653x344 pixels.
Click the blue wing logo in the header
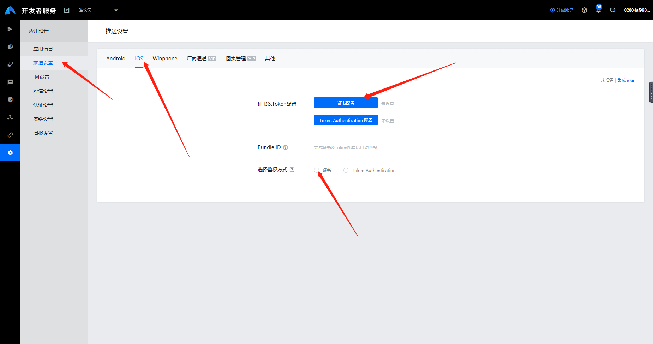10,11
